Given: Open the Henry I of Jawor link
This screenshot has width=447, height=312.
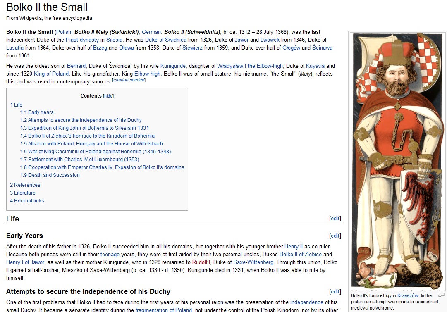Looking at the screenshot, I should pyautogui.click(x=25, y=262).
